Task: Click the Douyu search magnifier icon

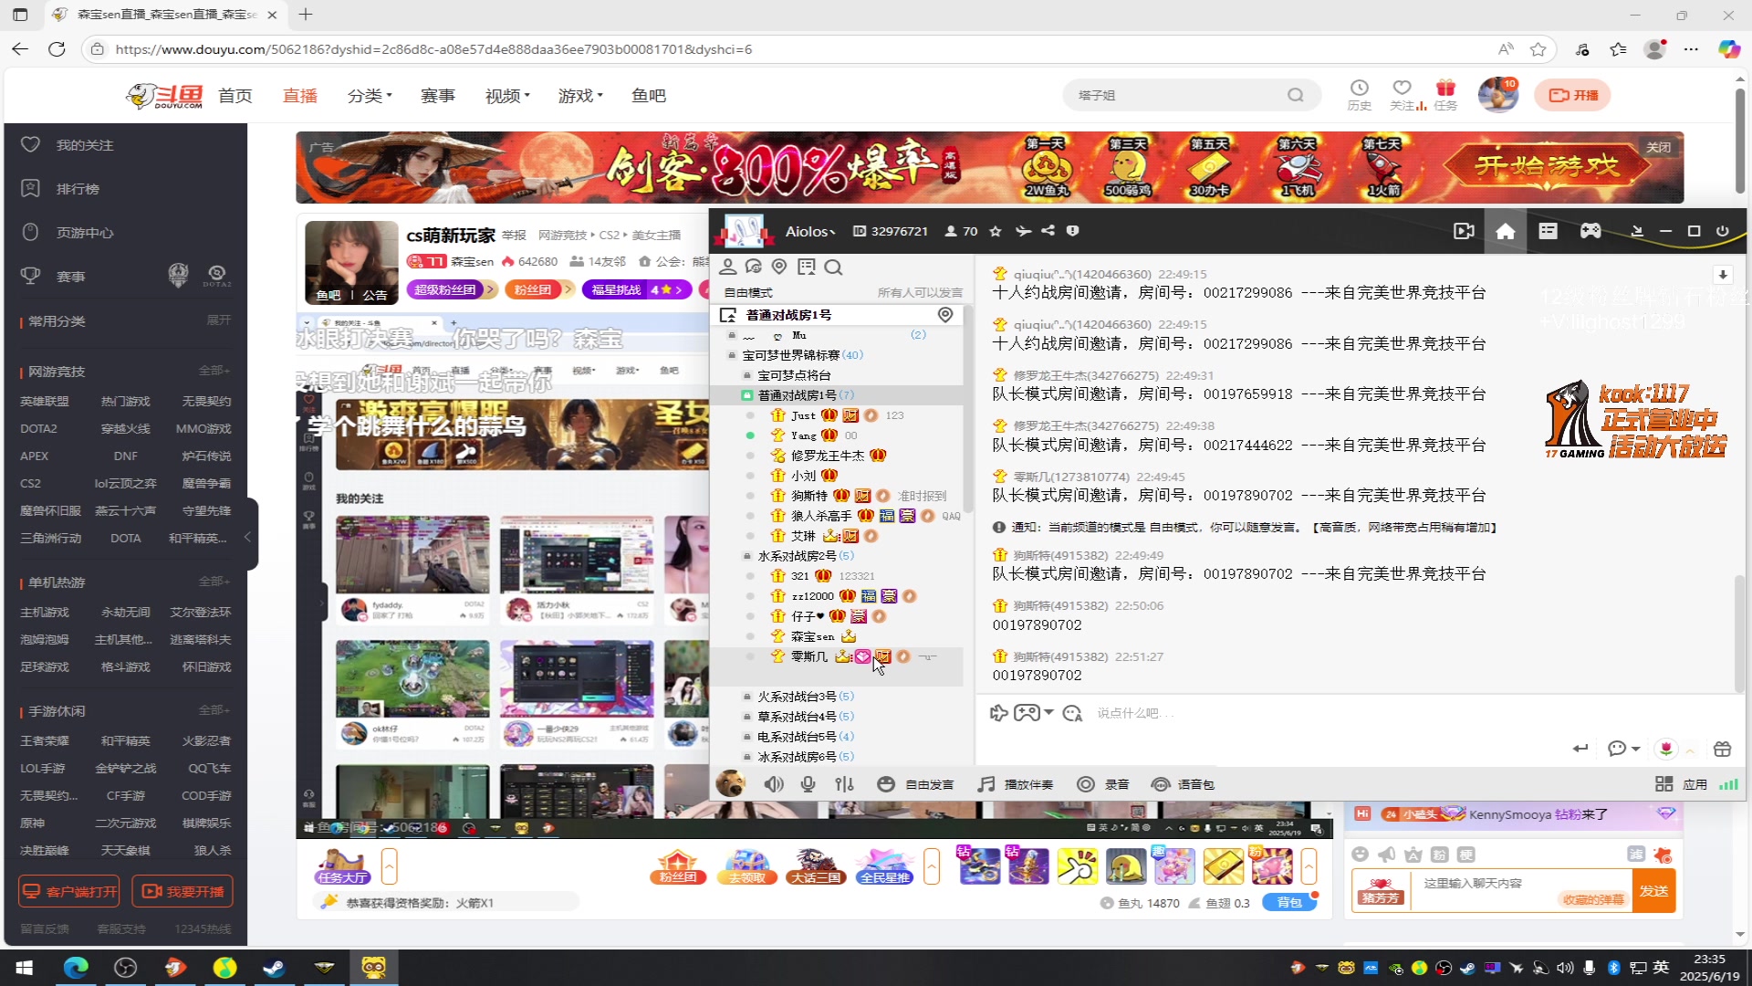Action: (1296, 95)
